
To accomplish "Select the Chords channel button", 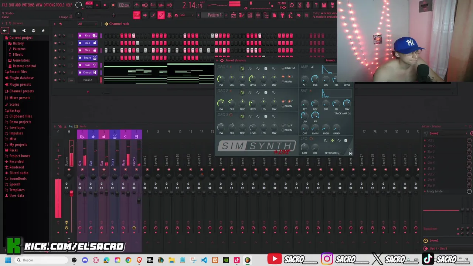I will [x=87, y=72].
